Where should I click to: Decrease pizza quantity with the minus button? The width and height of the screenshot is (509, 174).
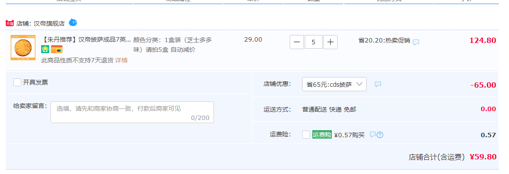click(x=297, y=42)
